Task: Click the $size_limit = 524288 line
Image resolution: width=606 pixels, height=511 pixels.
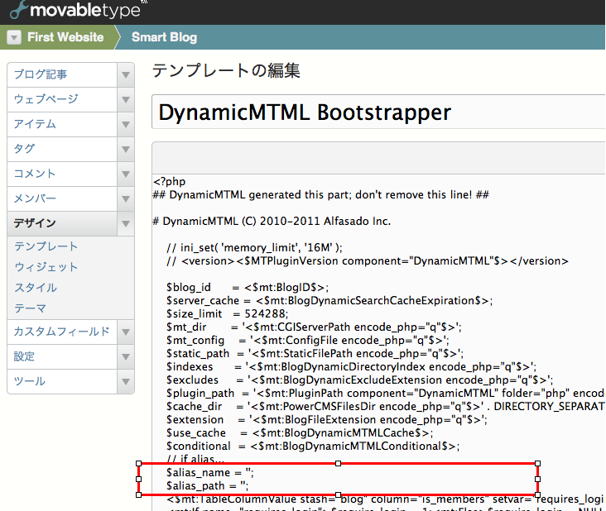Action: point(227,313)
